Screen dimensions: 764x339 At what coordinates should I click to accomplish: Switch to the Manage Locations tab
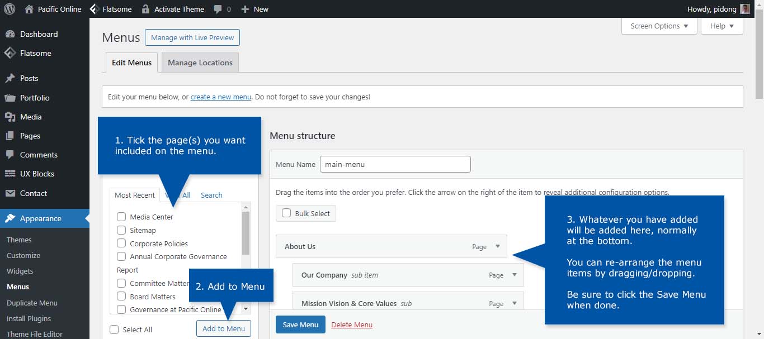click(200, 63)
